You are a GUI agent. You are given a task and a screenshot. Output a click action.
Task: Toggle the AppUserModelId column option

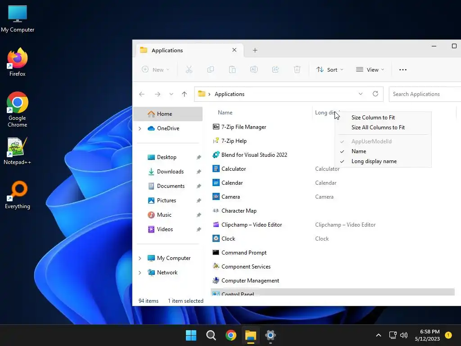pos(371,141)
